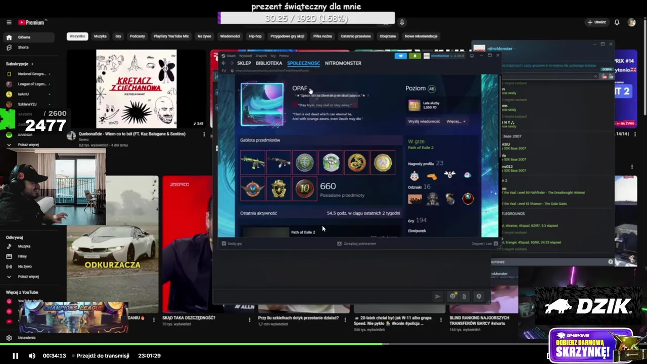Select the Piłka nożna filter chip
The width and height of the screenshot is (647, 364).
(322, 36)
